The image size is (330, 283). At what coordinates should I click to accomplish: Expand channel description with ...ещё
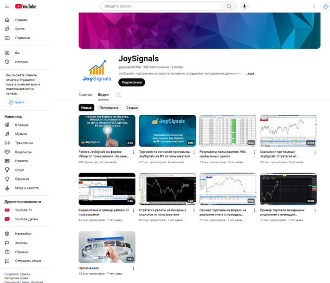pyautogui.click(x=250, y=73)
